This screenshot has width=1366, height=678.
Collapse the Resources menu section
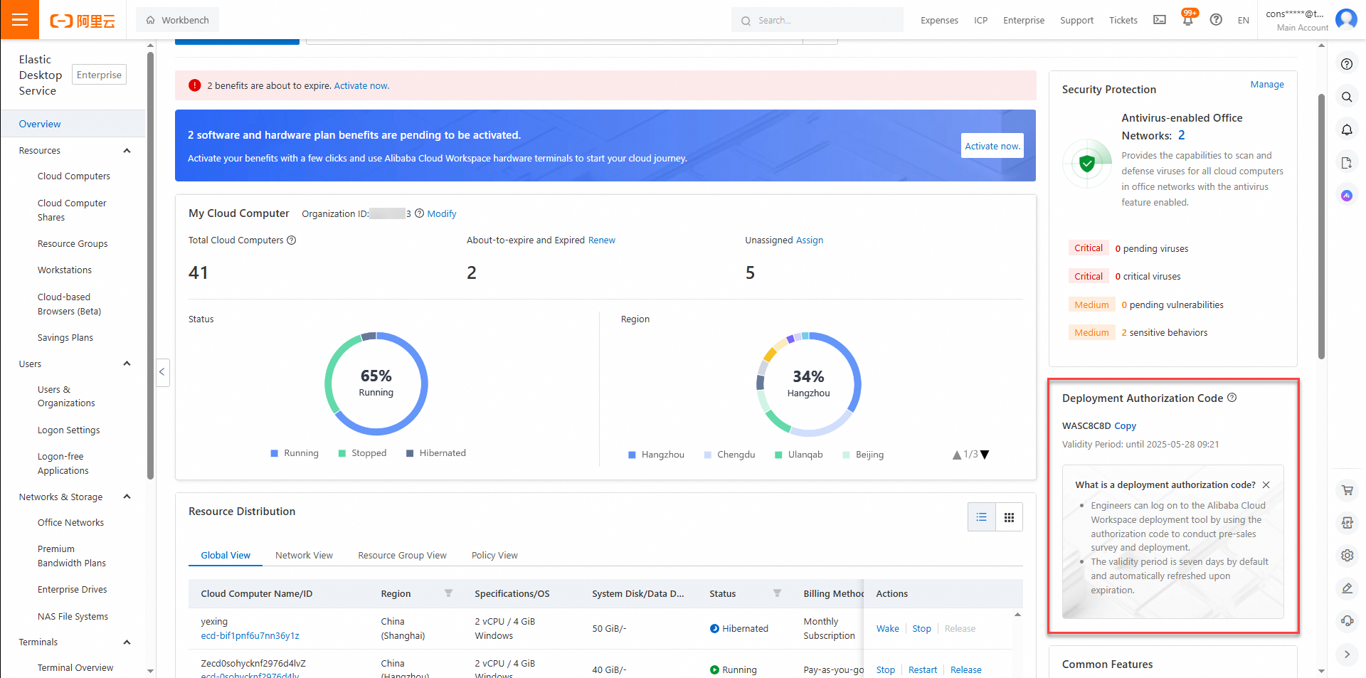127,151
